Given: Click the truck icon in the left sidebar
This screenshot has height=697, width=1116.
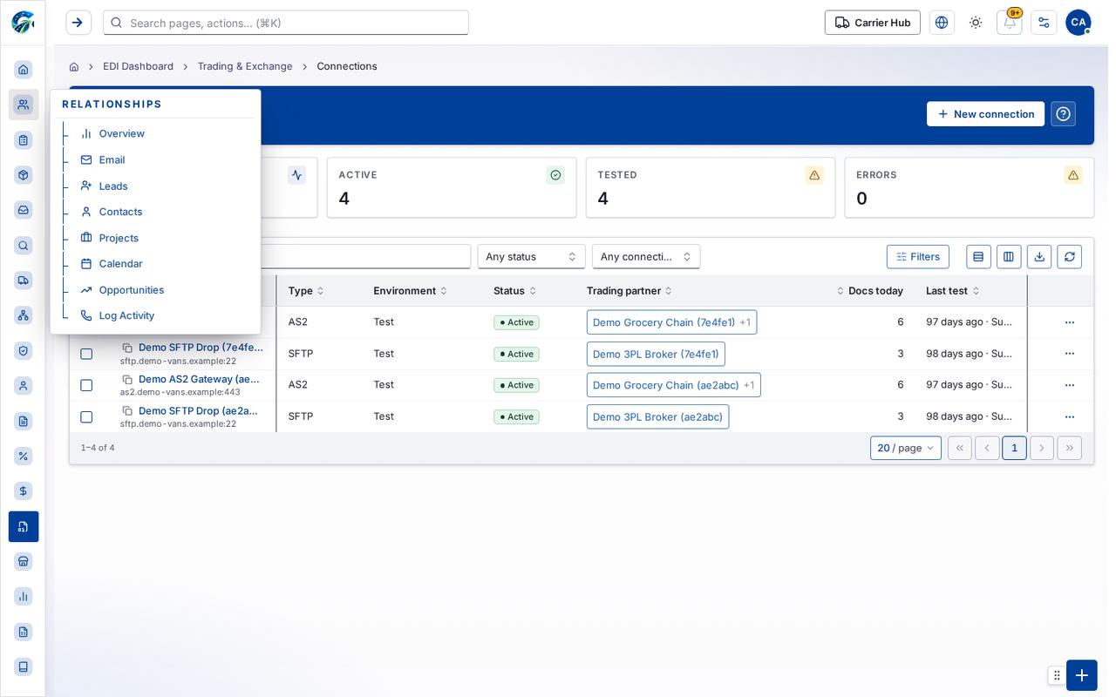Looking at the screenshot, I should coord(24,281).
